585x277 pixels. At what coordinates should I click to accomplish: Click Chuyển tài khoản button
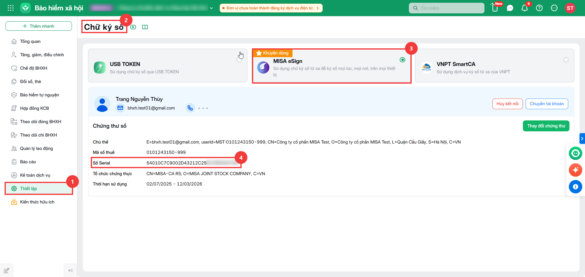click(x=547, y=104)
